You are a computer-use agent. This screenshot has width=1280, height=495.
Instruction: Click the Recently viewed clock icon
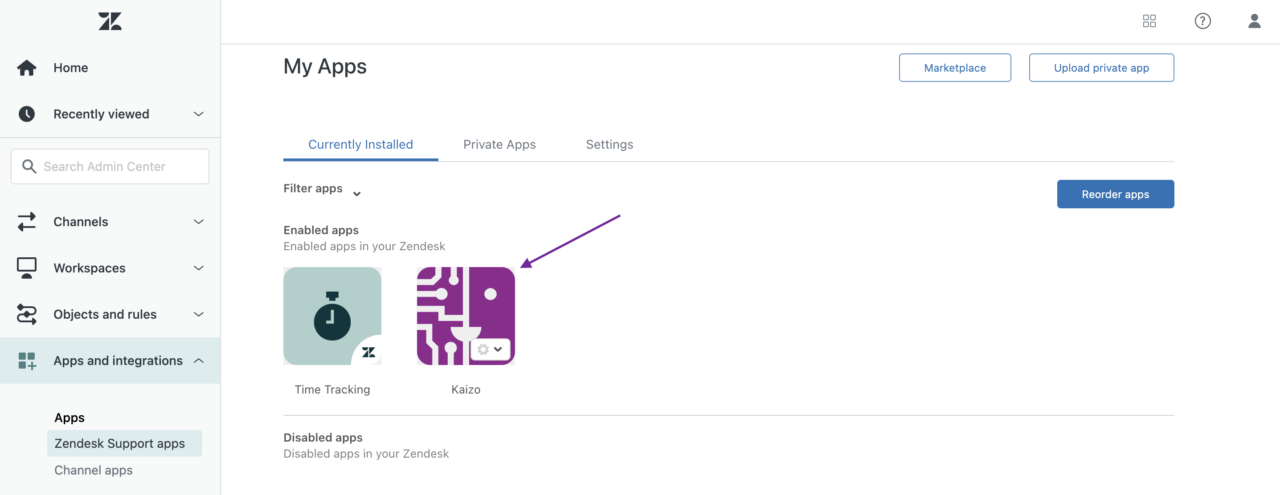pyautogui.click(x=27, y=114)
